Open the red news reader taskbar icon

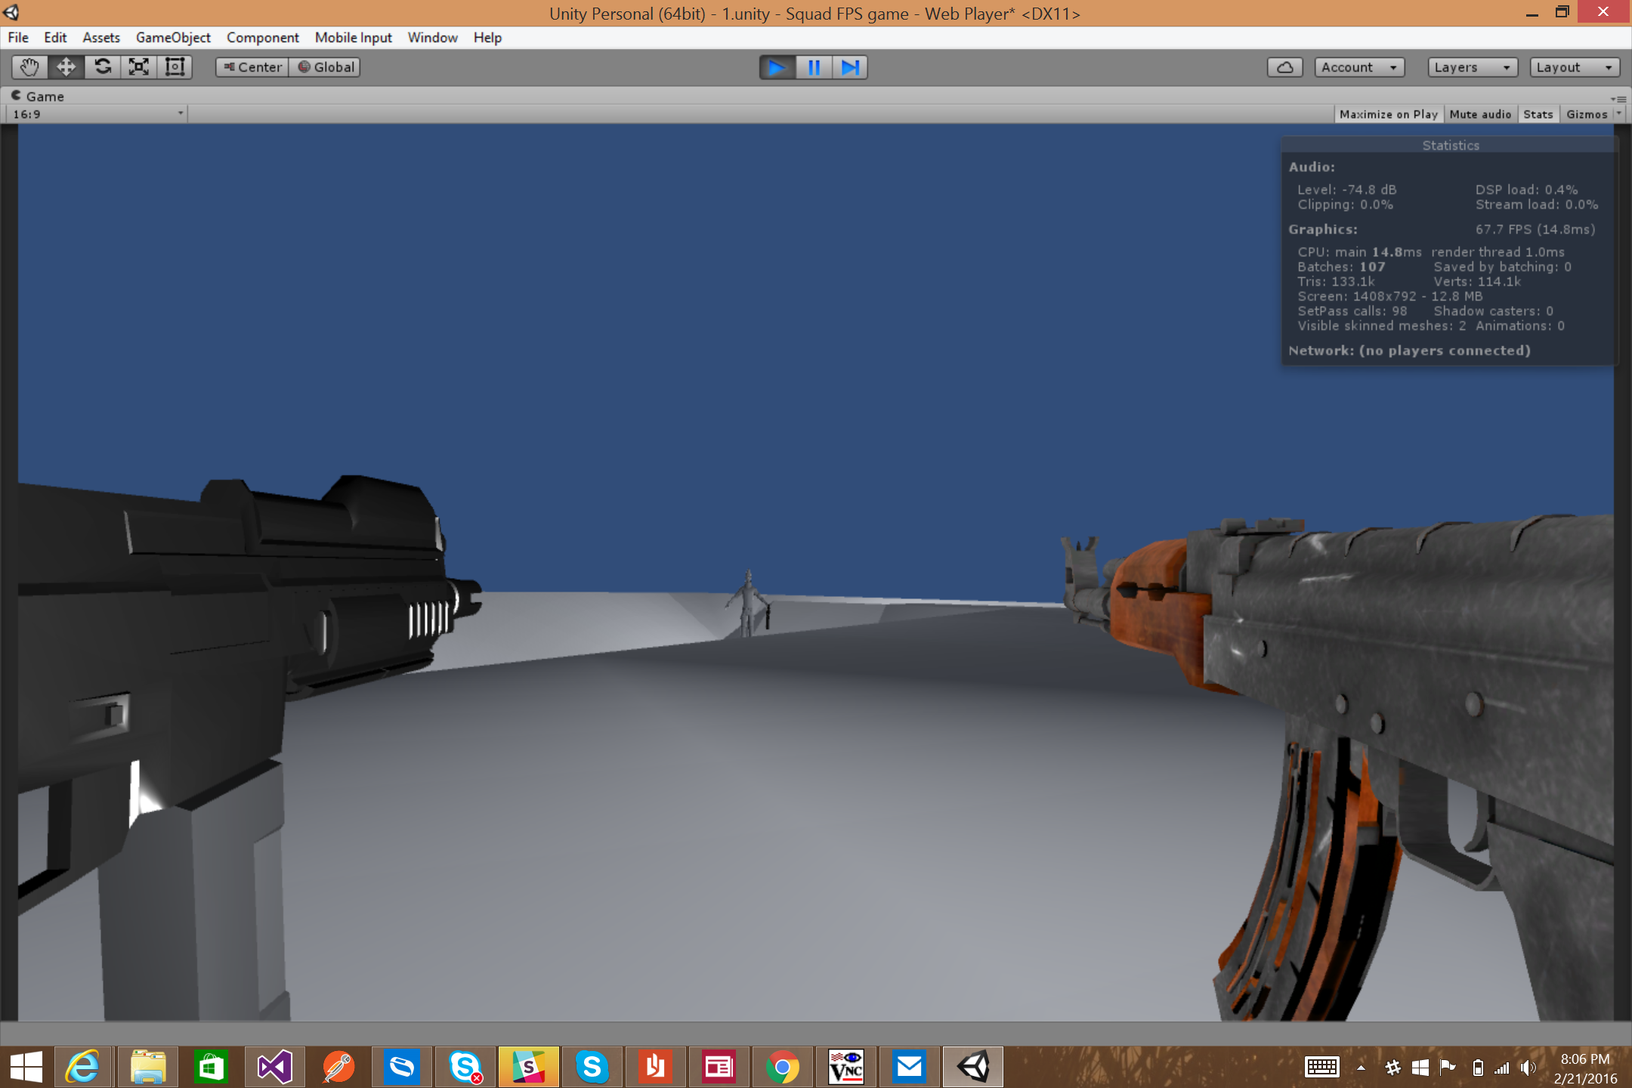(719, 1067)
